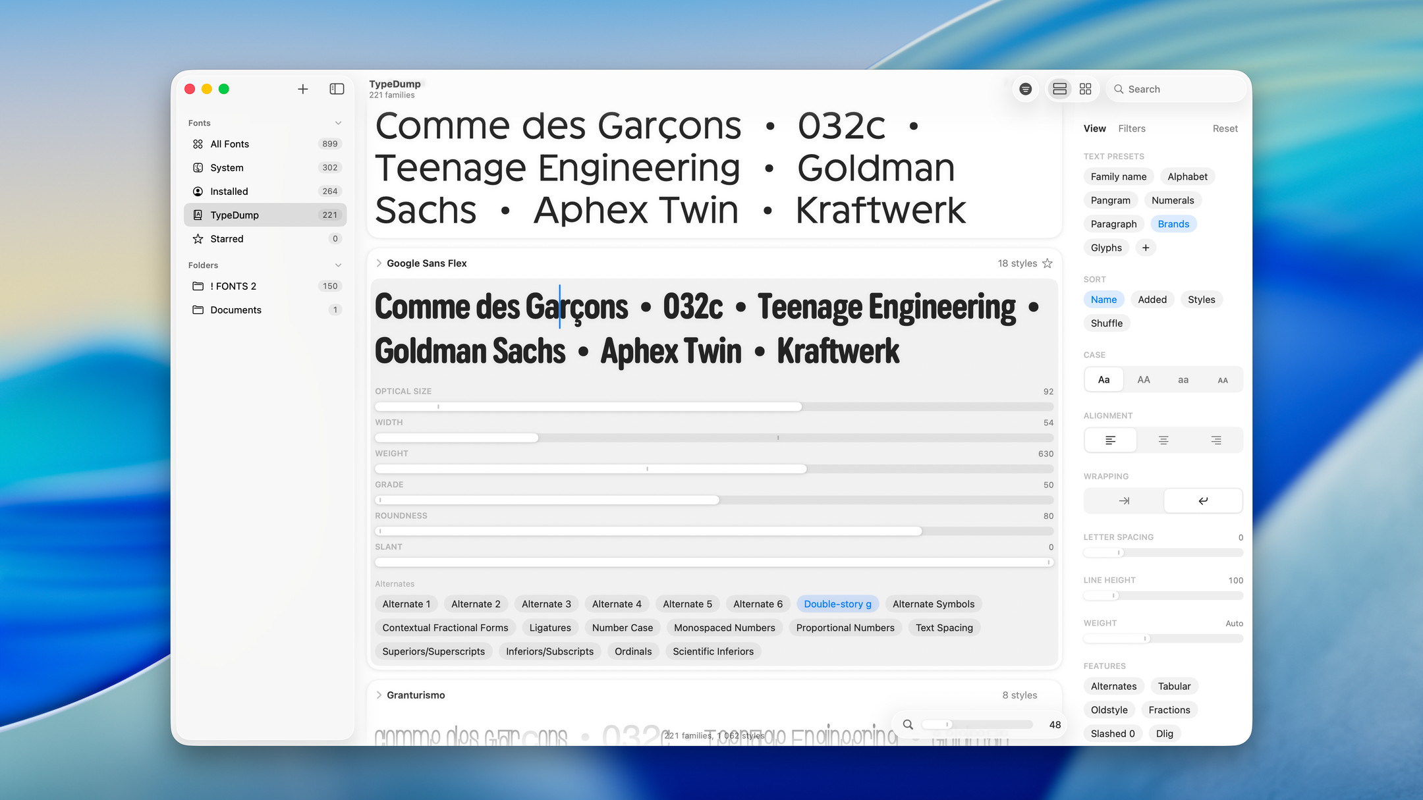Switch to grid view layout icon
The image size is (1423, 800).
[1086, 89]
